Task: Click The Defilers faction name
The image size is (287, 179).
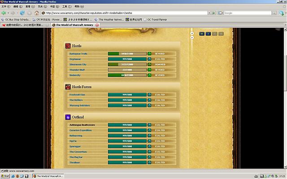Action: 76,100
